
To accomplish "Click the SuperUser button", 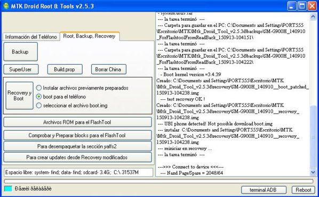I will [21, 69].
